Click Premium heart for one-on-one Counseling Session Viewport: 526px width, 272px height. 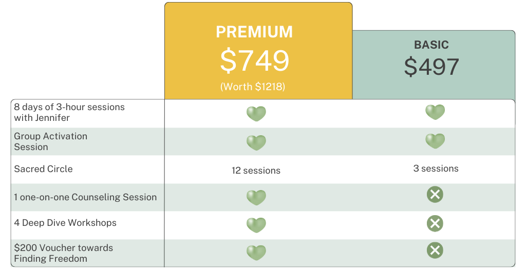click(256, 198)
